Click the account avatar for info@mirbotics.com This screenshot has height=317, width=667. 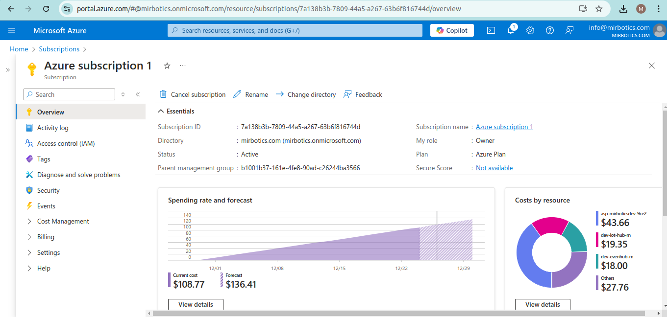click(x=660, y=30)
